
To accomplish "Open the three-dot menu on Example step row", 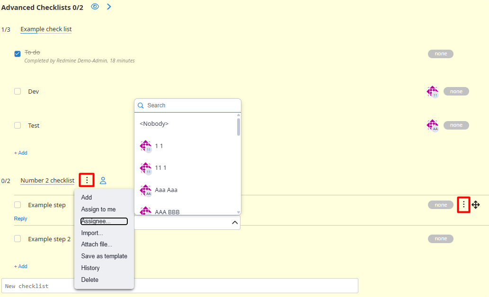I will [x=463, y=205].
